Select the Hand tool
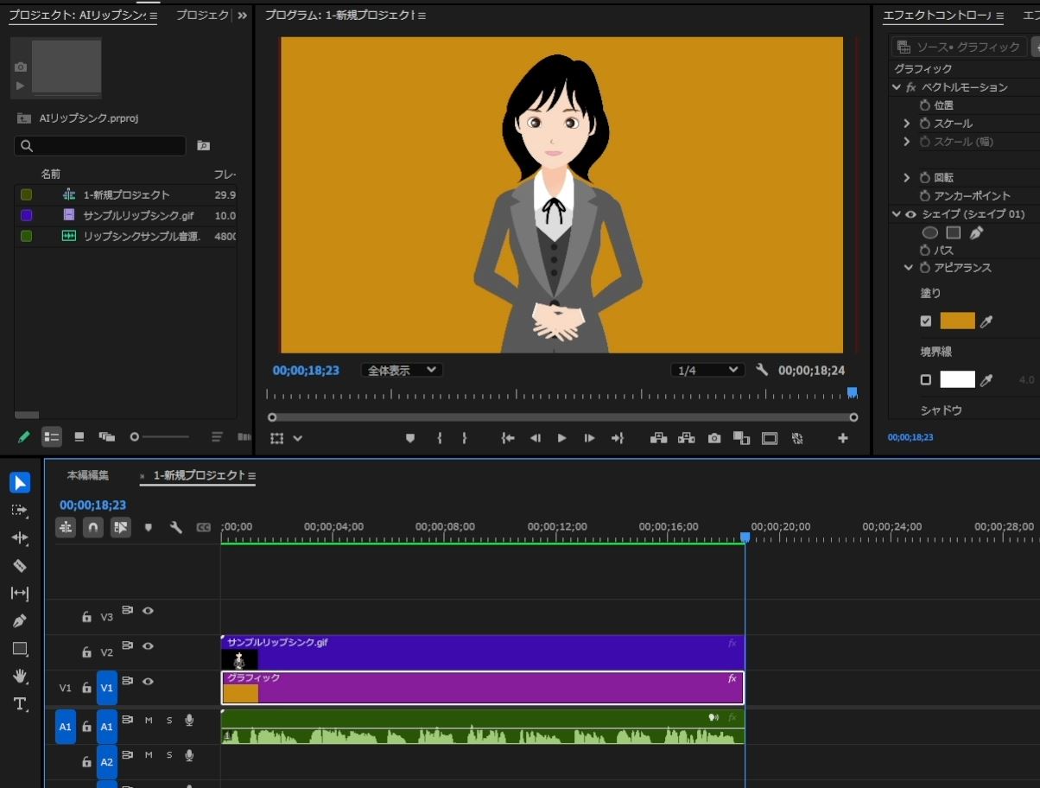Viewport: 1040px width, 788px height. pyautogui.click(x=20, y=676)
